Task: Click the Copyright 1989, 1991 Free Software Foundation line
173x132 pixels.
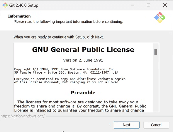Action: (65, 69)
